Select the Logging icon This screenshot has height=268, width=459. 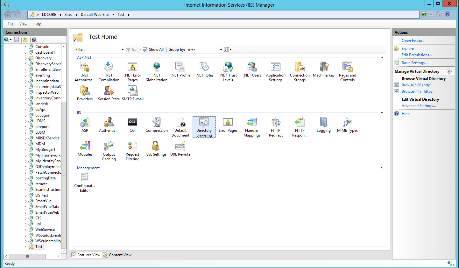pyautogui.click(x=324, y=125)
